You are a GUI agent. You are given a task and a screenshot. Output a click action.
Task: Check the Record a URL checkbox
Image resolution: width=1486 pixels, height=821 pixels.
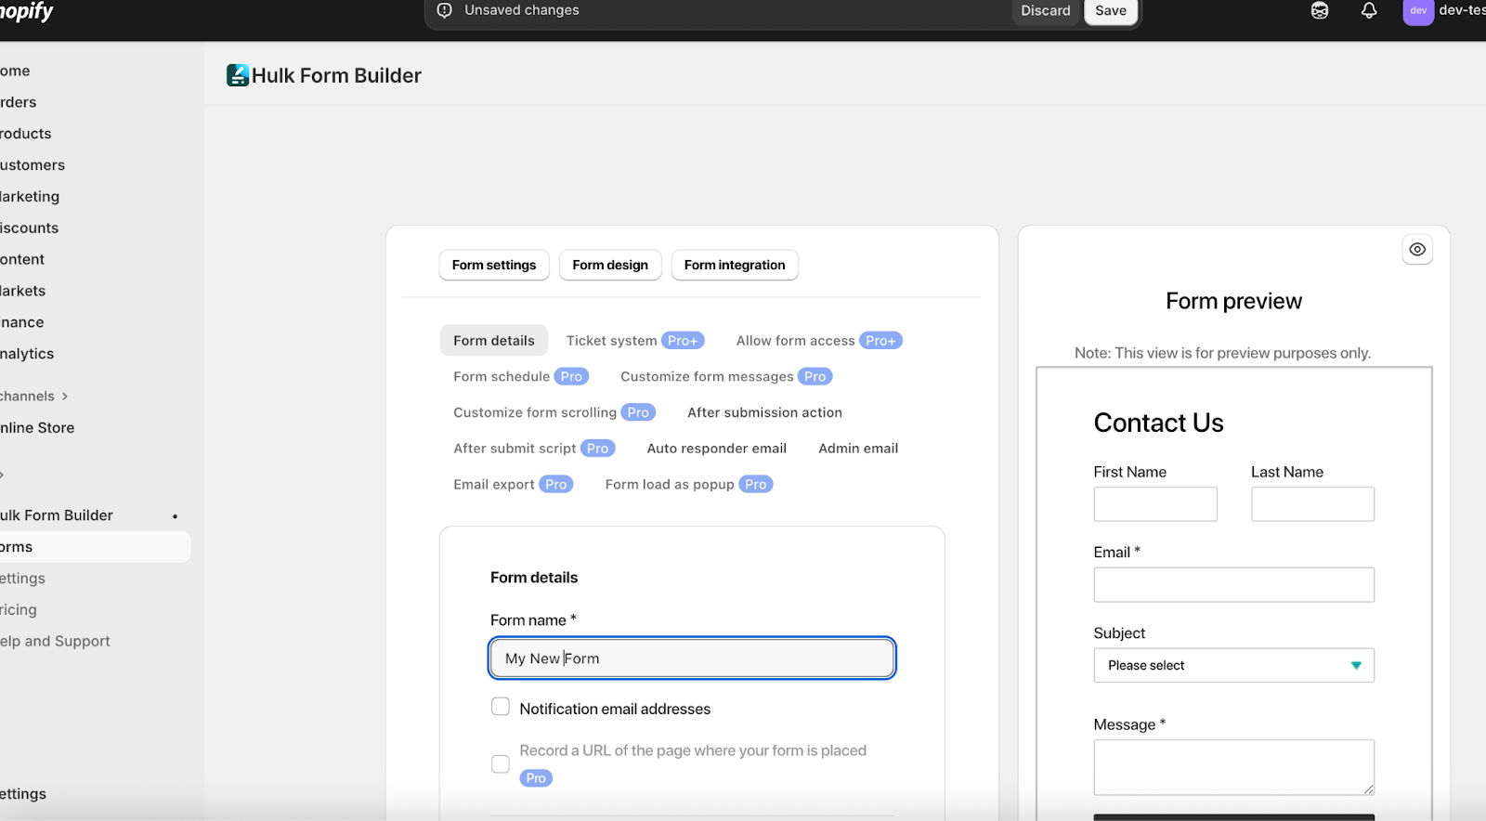(x=501, y=763)
